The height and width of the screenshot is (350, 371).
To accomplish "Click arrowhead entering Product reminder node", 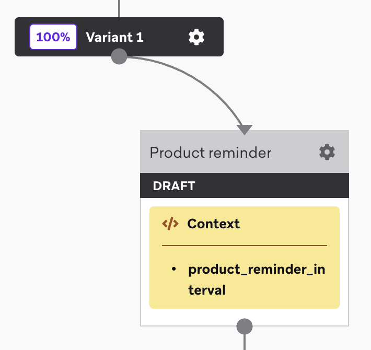I will point(245,130).
